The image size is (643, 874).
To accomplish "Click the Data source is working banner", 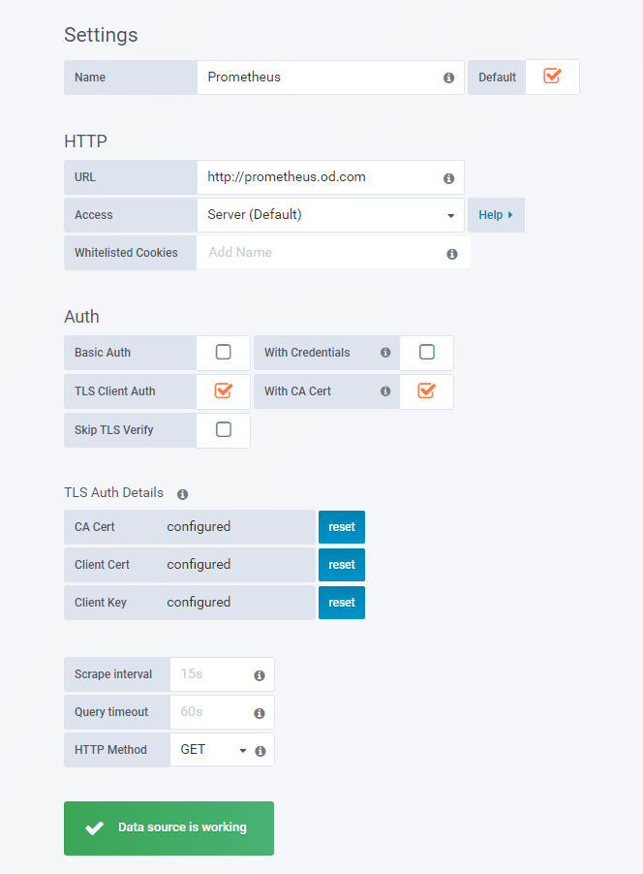I will tap(168, 828).
